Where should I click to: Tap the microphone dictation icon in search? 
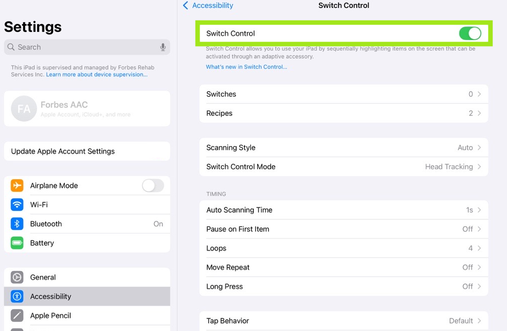[163, 47]
